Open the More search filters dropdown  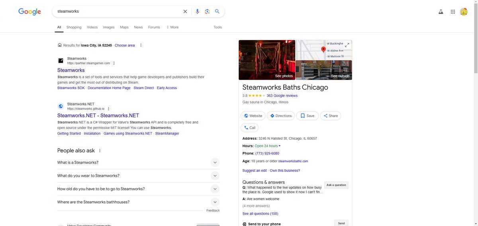pyautogui.click(x=172, y=27)
